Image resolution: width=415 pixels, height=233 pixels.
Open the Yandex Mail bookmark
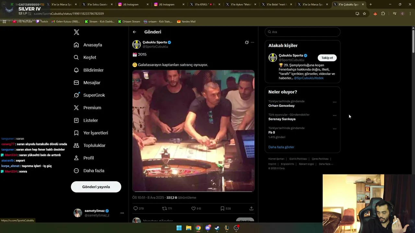click(186, 22)
